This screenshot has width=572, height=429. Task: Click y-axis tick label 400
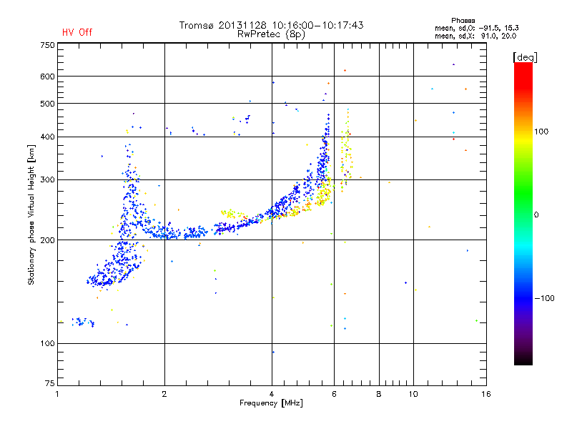pyautogui.click(x=47, y=137)
